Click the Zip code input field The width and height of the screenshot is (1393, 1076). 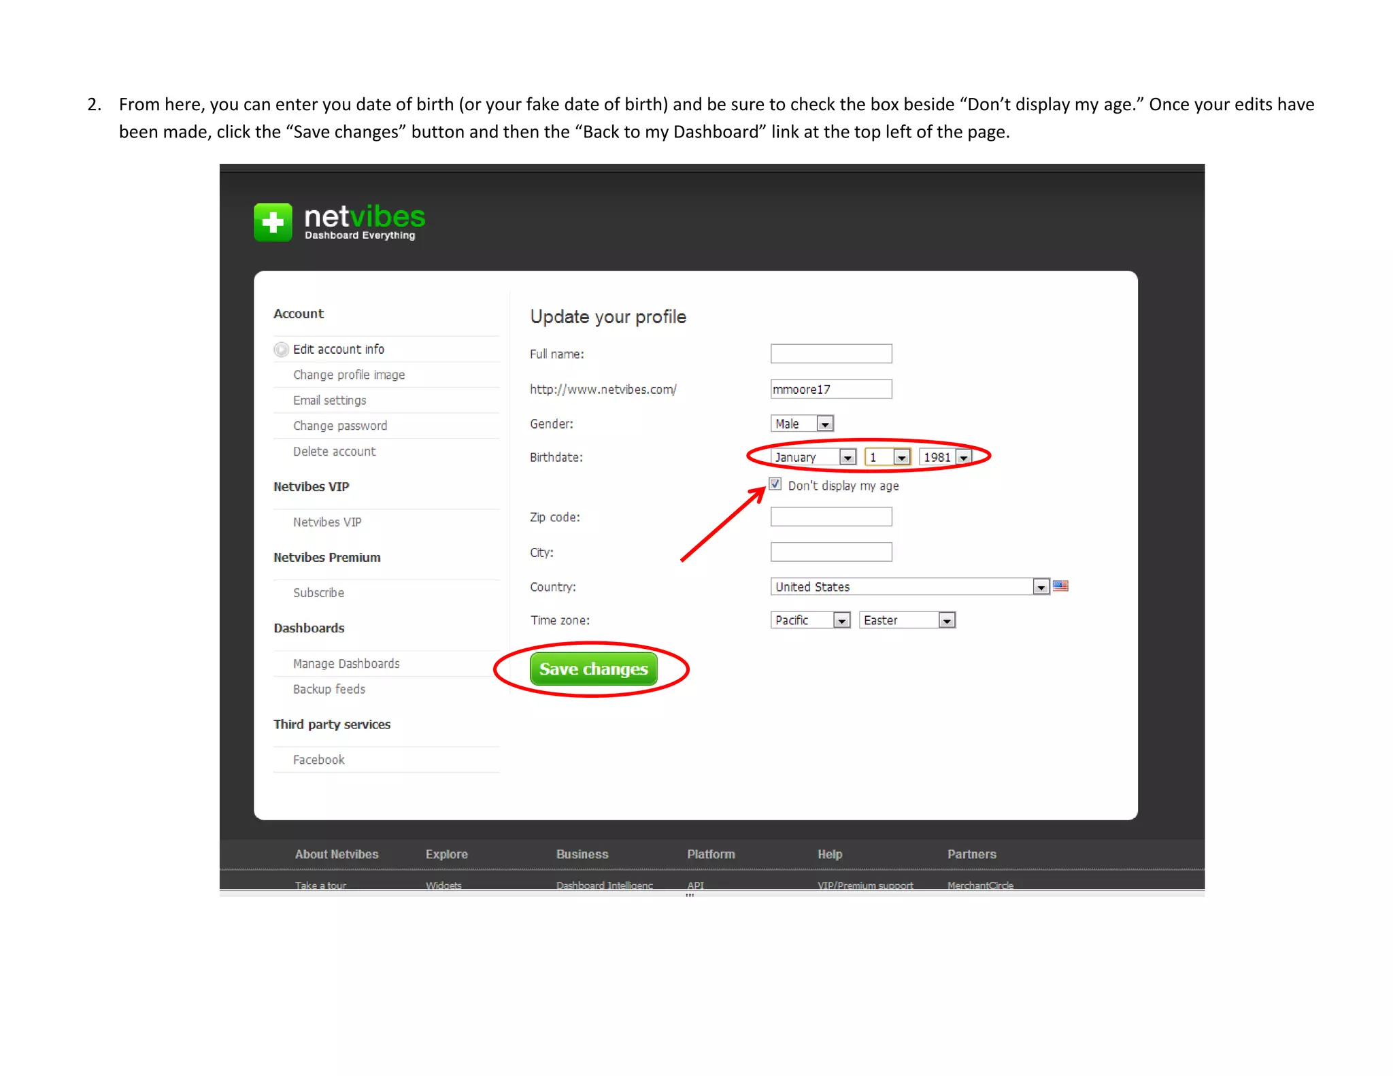click(x=831, y=517)
